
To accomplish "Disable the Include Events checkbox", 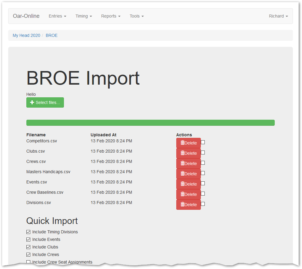I will tap(28, 240).
